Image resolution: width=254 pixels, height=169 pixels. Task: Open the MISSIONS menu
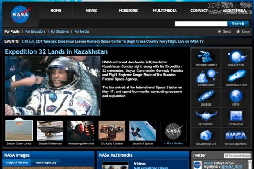128,11
